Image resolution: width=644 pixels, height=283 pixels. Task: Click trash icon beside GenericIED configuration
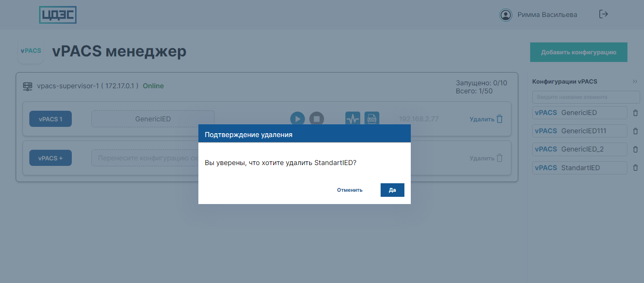pos(636,113)
